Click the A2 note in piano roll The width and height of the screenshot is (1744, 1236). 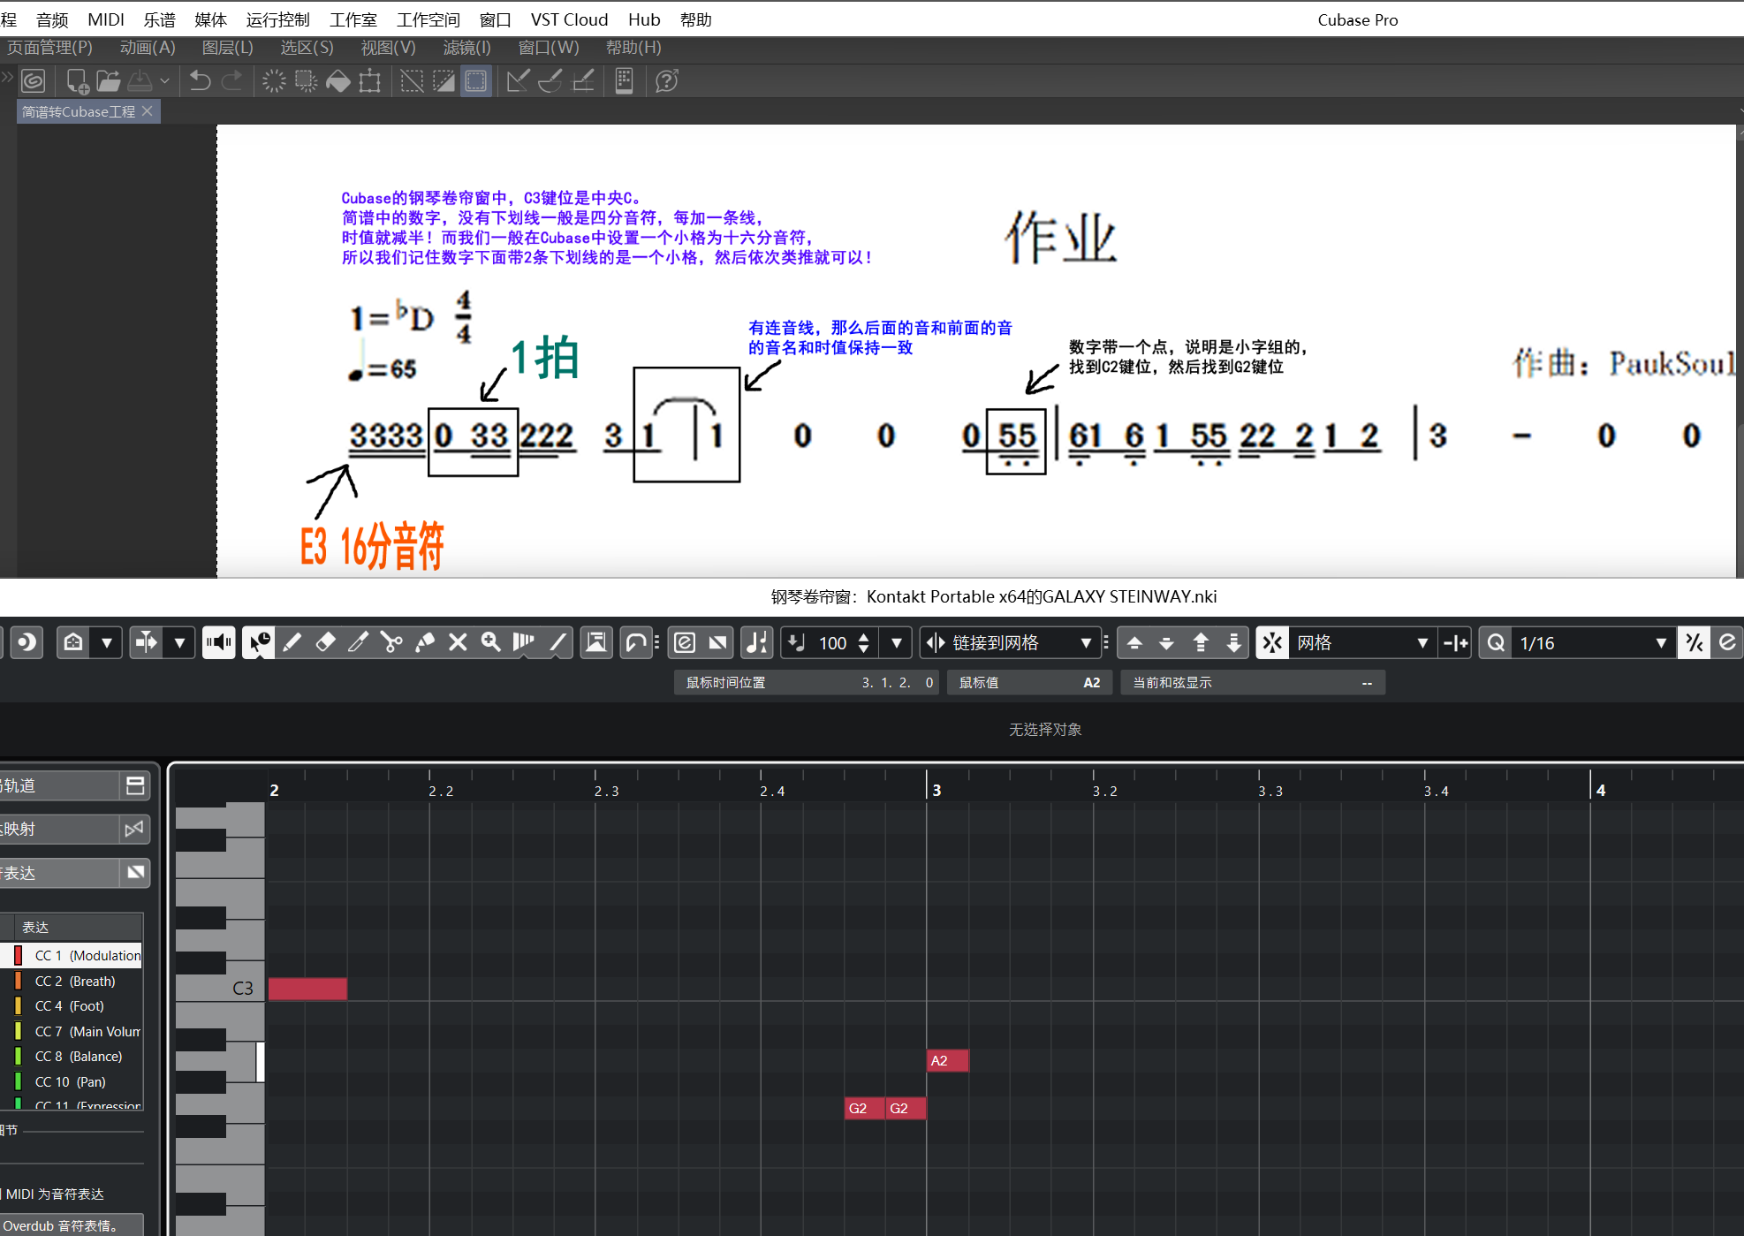(947, 1060)
